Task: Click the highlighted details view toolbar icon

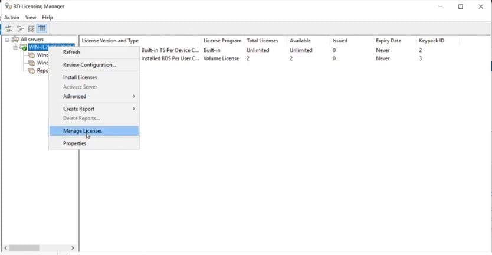Action: point(42,28)
